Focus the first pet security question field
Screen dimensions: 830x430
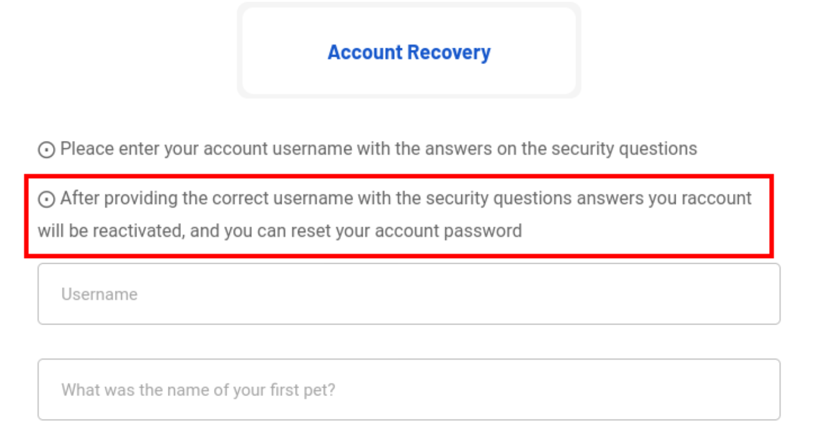[x=409, y=389]
